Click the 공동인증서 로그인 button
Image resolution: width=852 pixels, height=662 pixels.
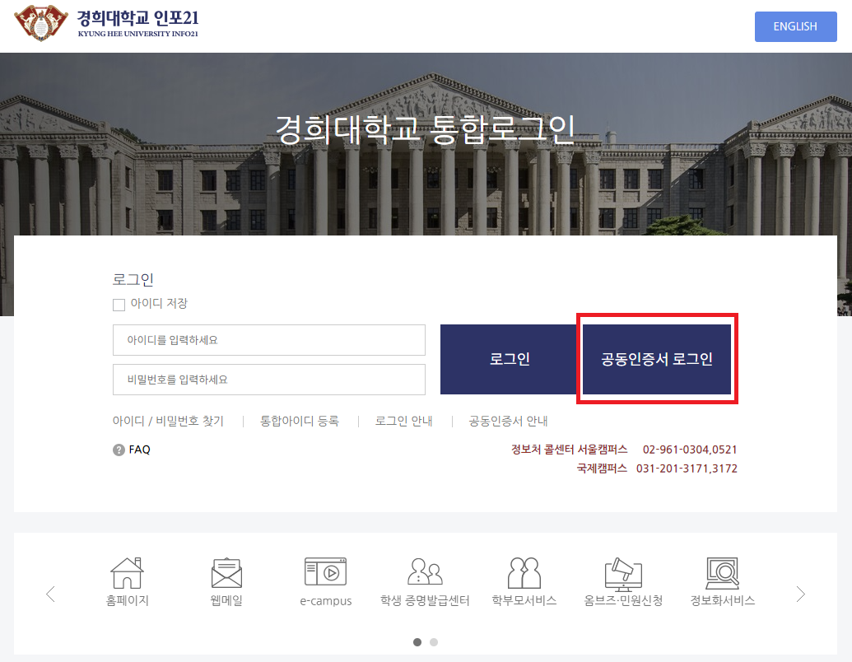[656, 359]
